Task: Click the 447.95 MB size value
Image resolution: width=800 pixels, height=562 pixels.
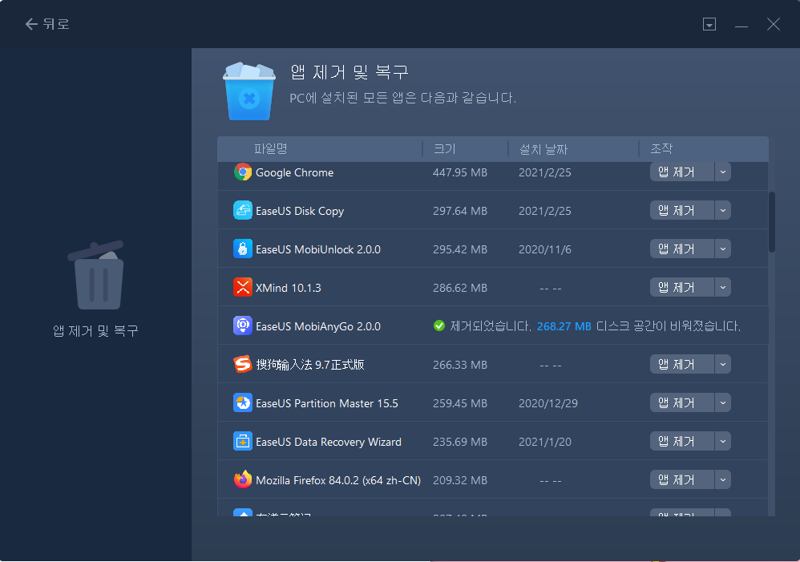Action: coord(459,172)
